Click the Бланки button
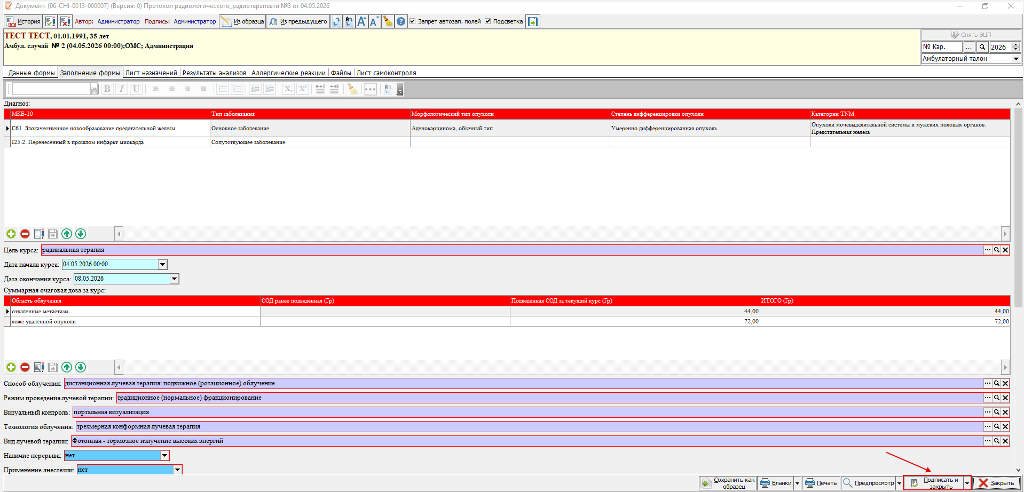The height and width of the screenshot is (492, 1024). [776, 483]
